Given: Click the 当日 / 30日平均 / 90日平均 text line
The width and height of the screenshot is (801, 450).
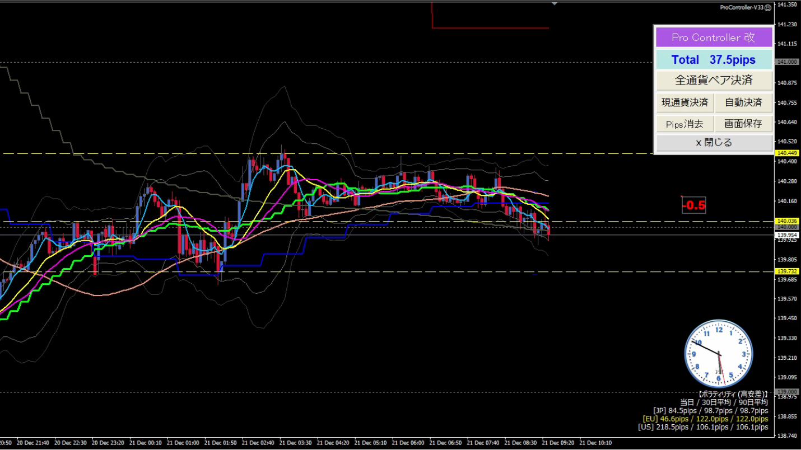Looking at the screenshot, I should coord(724,402).
